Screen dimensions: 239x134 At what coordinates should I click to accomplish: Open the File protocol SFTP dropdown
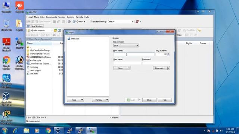126,45
